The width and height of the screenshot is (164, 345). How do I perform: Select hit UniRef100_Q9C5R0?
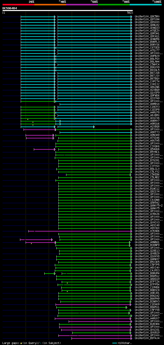pos(147,16)
